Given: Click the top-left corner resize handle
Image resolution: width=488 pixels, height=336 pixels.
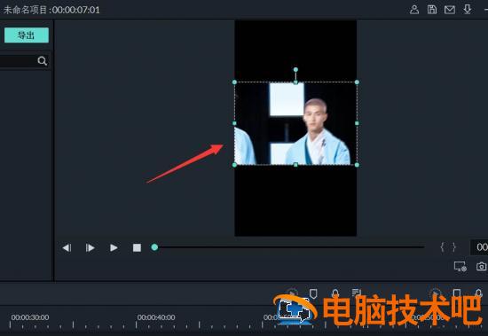Looking at the screenshot, I should [234, 82].
